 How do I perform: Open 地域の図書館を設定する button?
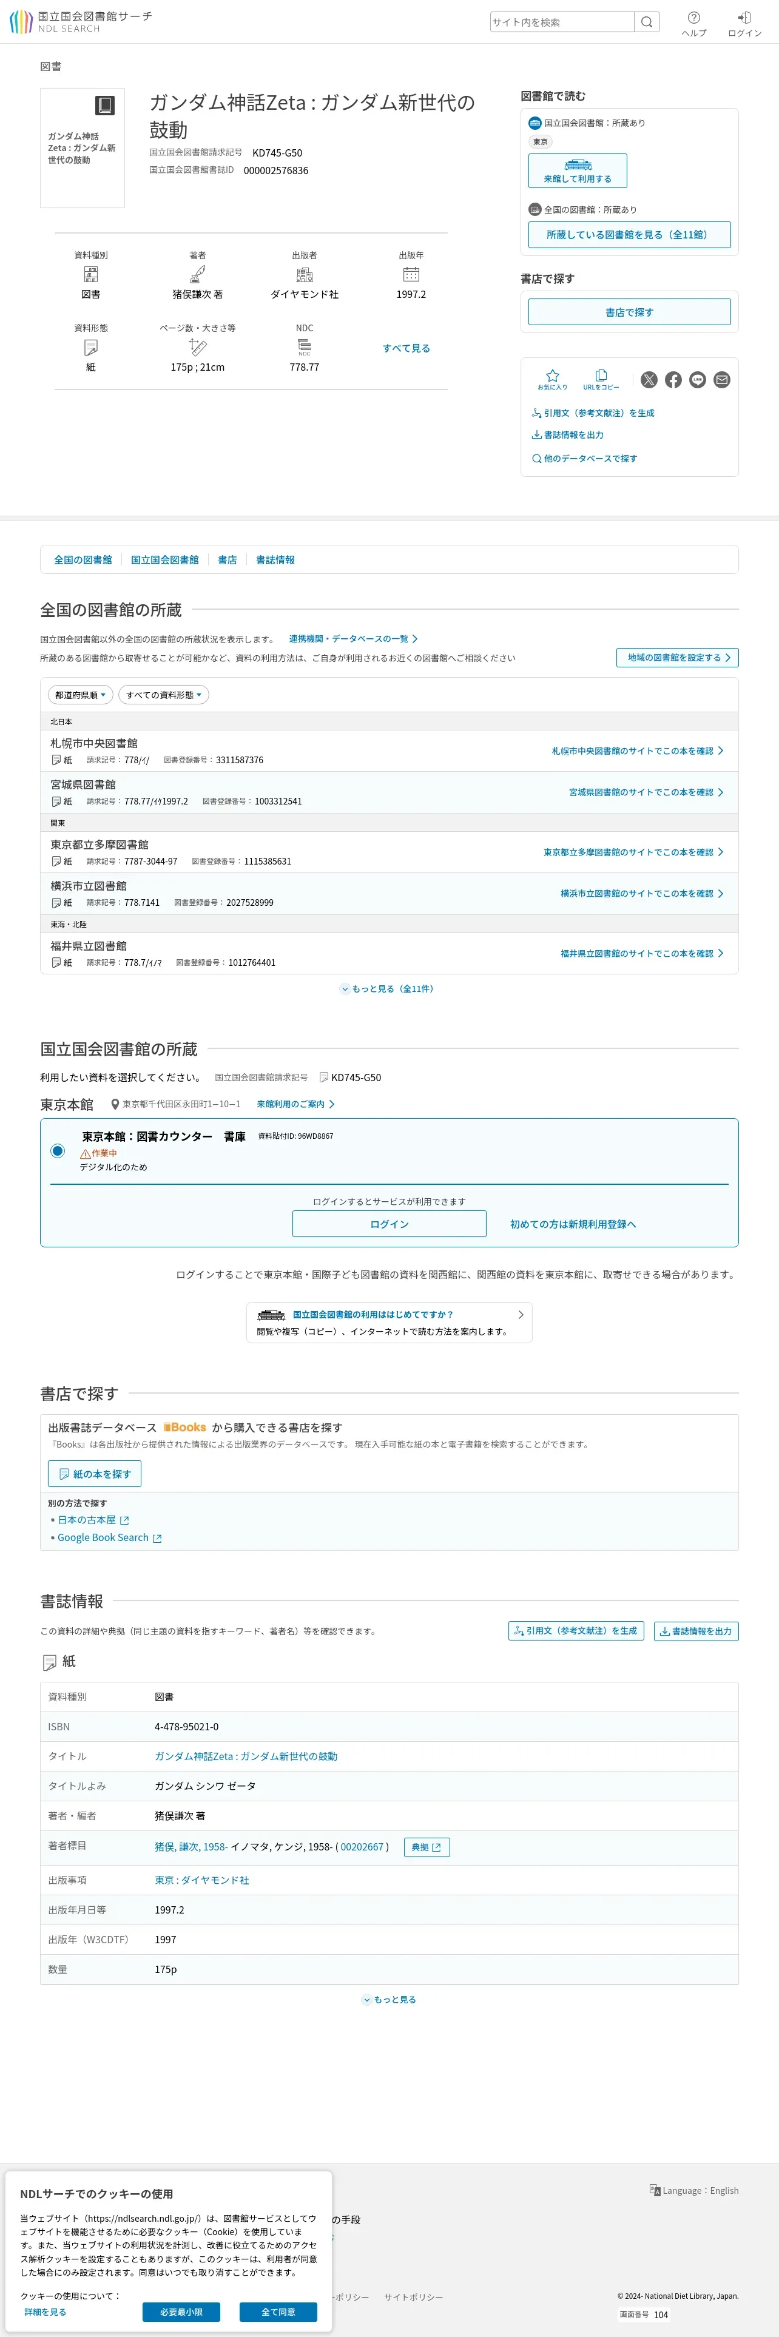click(x=678, y=658)
